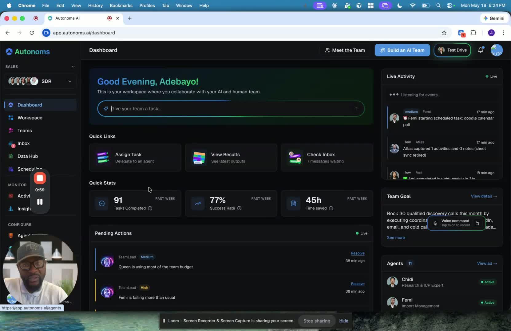Open the Bookmarks menu
The width and height of the screenshot is (511, 331).
(x=121, y=6)
